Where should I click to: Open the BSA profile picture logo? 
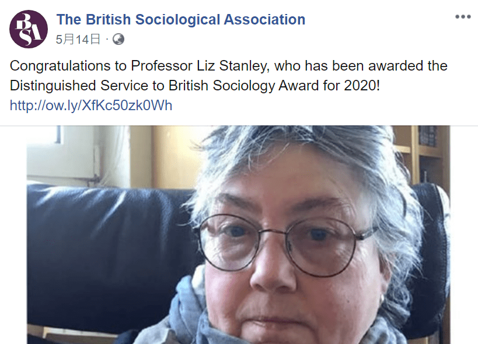point(29,29)
